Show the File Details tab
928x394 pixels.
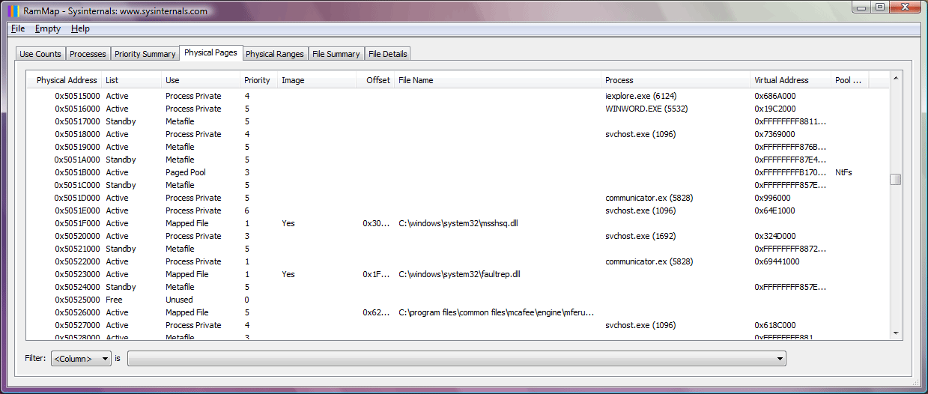387,54
